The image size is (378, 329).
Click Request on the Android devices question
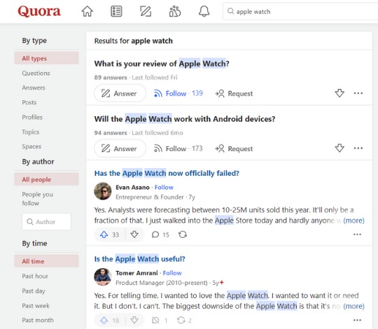tap(234, 148)
